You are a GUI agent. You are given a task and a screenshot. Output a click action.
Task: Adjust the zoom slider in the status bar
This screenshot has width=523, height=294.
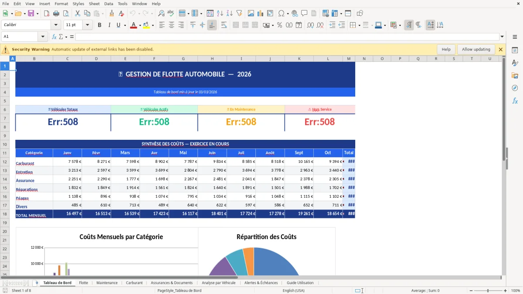[487, 290]
